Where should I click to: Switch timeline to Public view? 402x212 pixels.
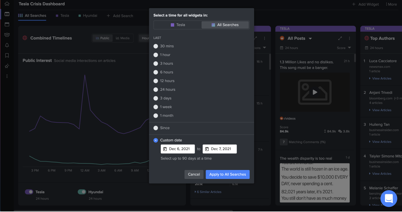[102, 38]
